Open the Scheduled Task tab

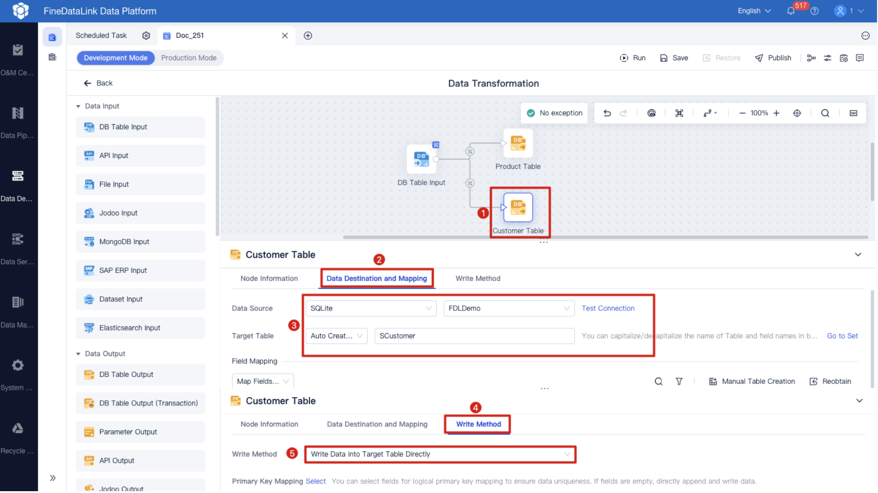[x=101, y=36]
